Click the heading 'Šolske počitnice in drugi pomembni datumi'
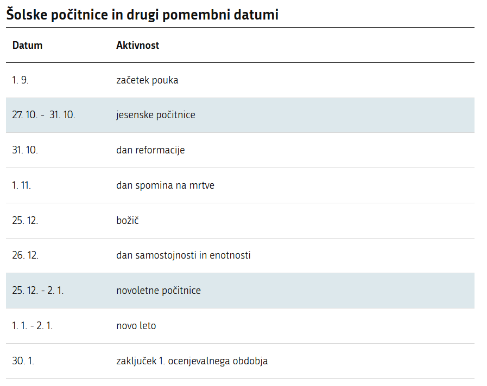 [142, 15]
